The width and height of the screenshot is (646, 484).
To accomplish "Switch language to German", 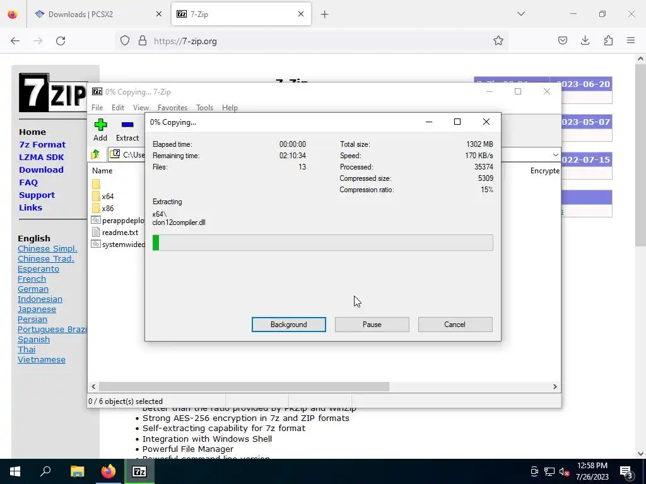I will point(33,289).
